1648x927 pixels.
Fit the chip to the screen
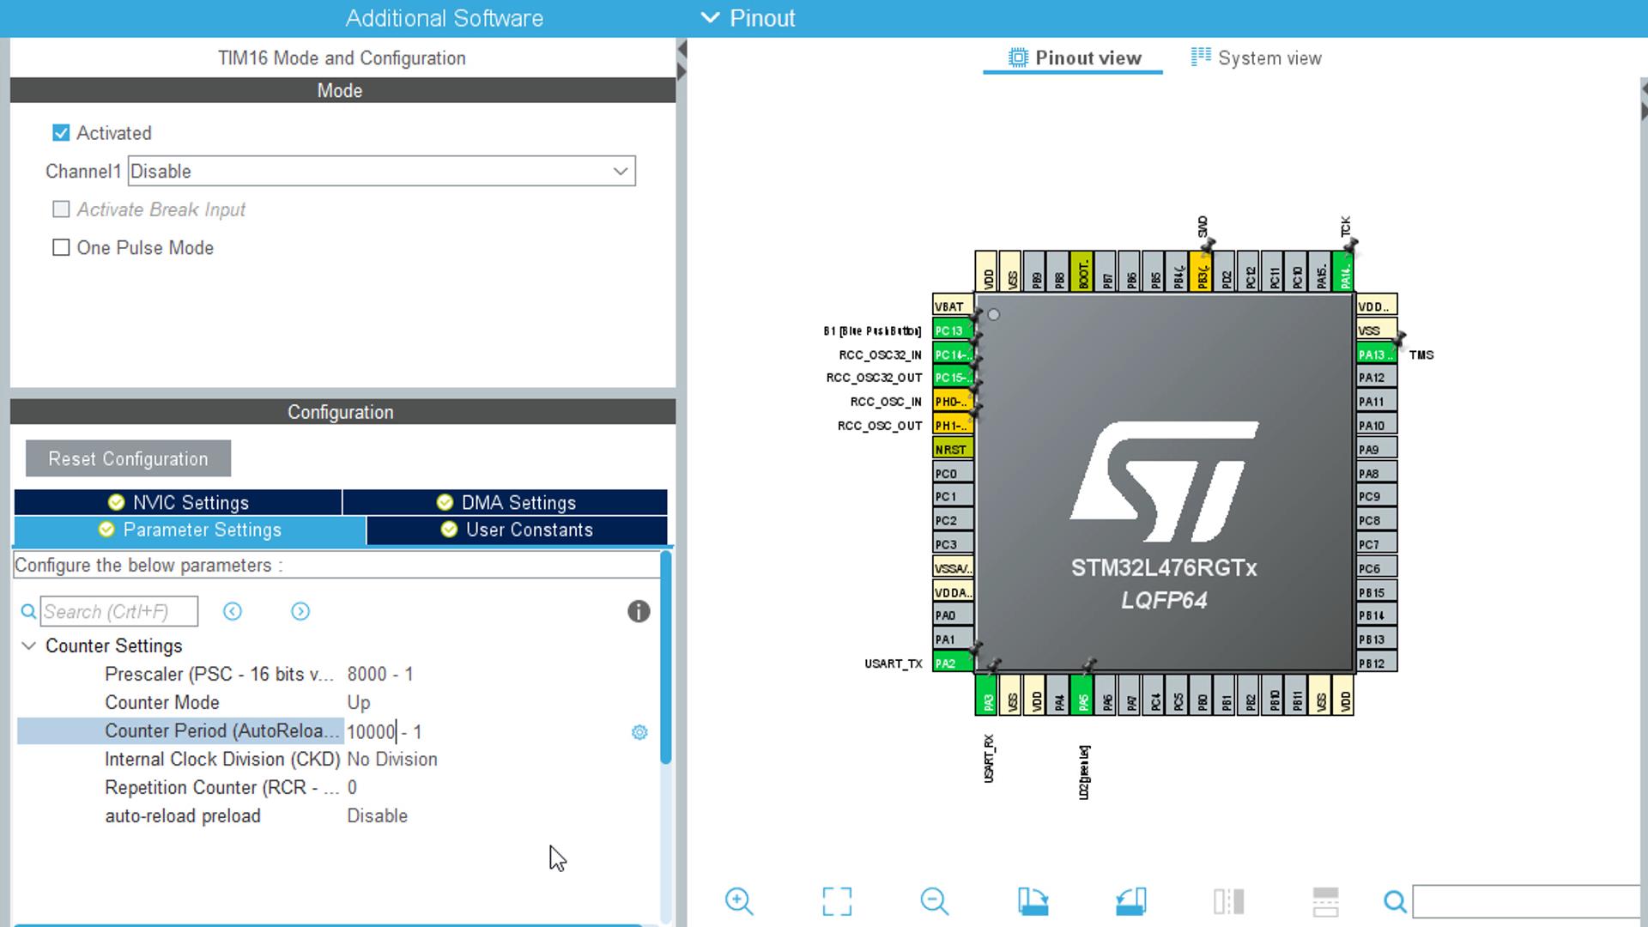pyautogui.click(x=837, y=901)
